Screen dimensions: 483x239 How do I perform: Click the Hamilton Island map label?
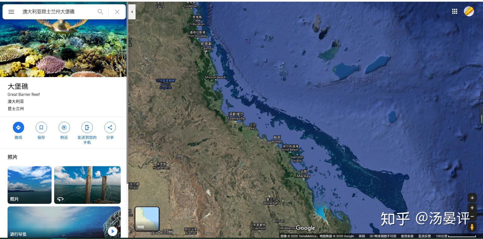pyautogui.click(x=297, y=159)
